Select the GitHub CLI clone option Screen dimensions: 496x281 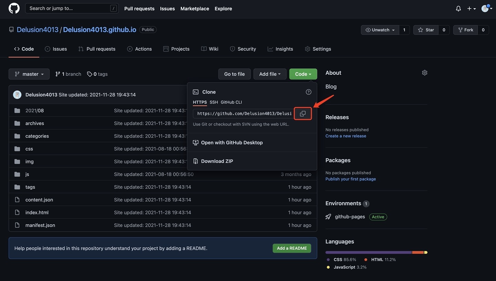pos(231,102)
